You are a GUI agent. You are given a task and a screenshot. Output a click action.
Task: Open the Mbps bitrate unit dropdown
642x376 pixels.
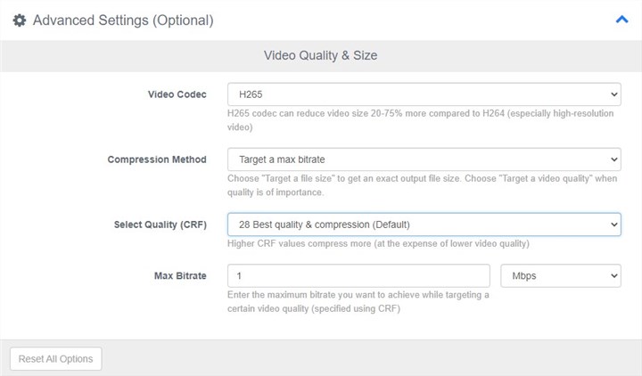pos(560,275)
